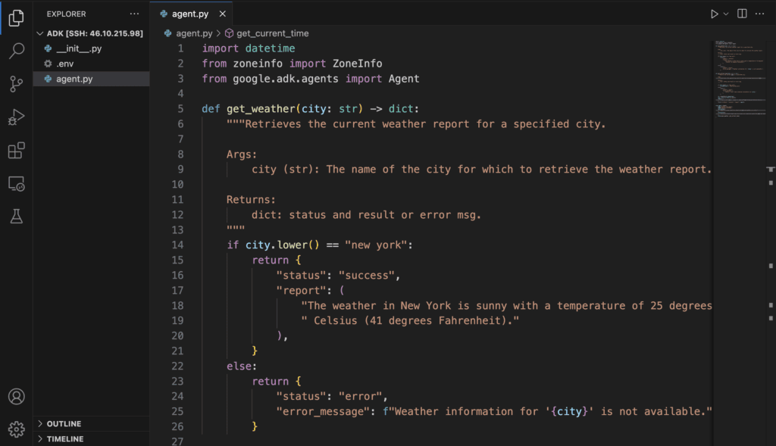Click '"error_message"' key on line 25

click(323, 411)
